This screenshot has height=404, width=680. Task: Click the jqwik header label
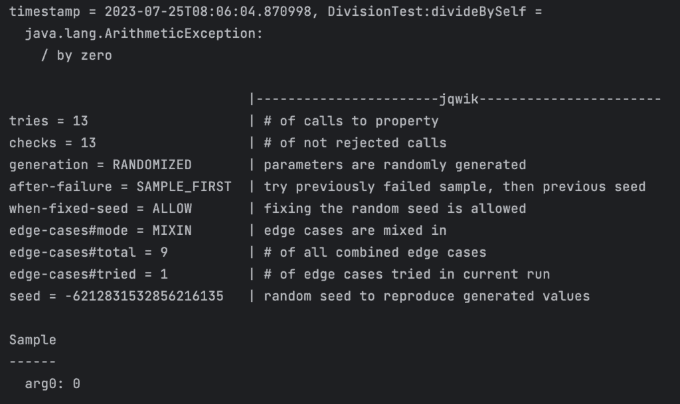pyautogui.click(x=459, y=100)
